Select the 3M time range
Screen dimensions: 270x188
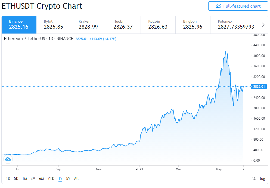tap(33, 178)
